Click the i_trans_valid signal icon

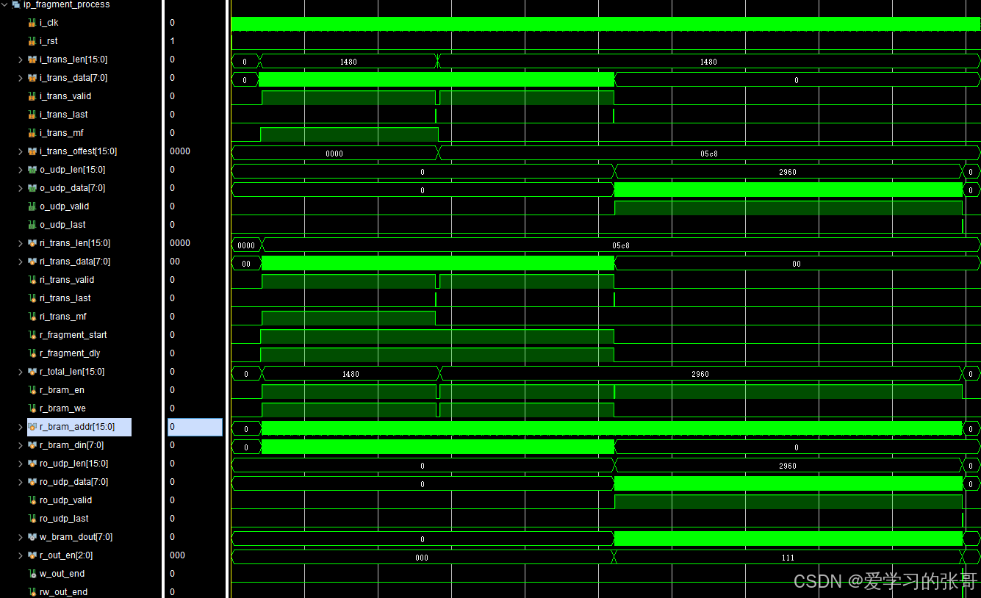(32, 96)
